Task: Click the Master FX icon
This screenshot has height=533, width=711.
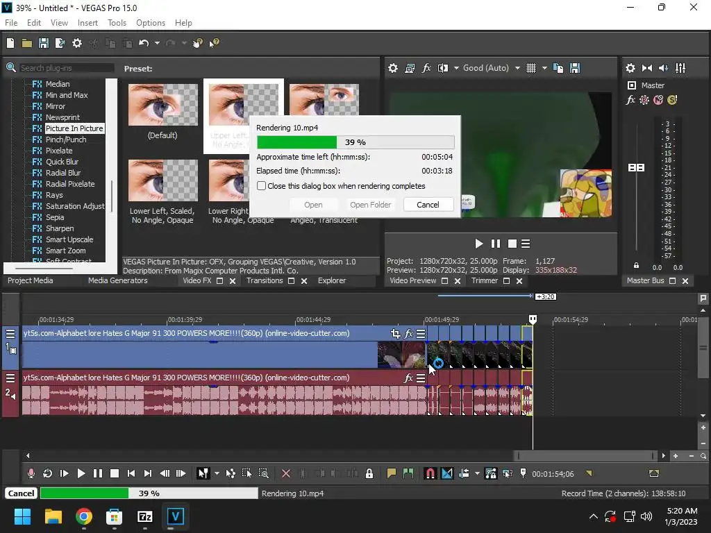Action: click(x=630, y=100)
